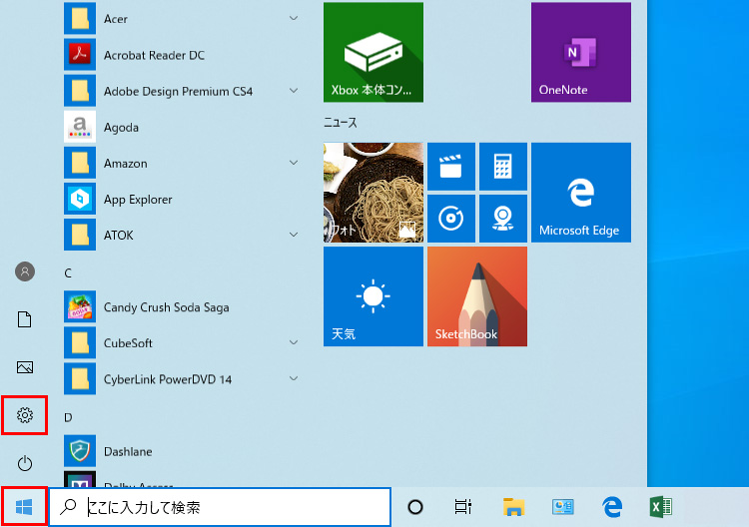Expand the Acer folder
The image size is (749, 527).
294,19
